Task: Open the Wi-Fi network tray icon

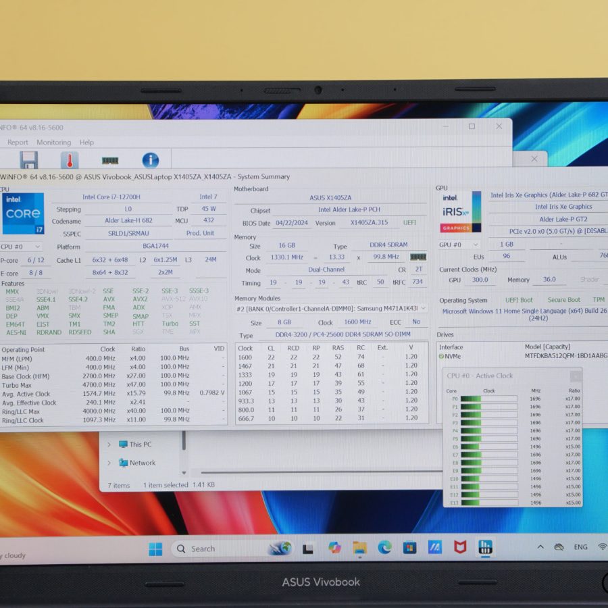Action: [x=603, y=547]
